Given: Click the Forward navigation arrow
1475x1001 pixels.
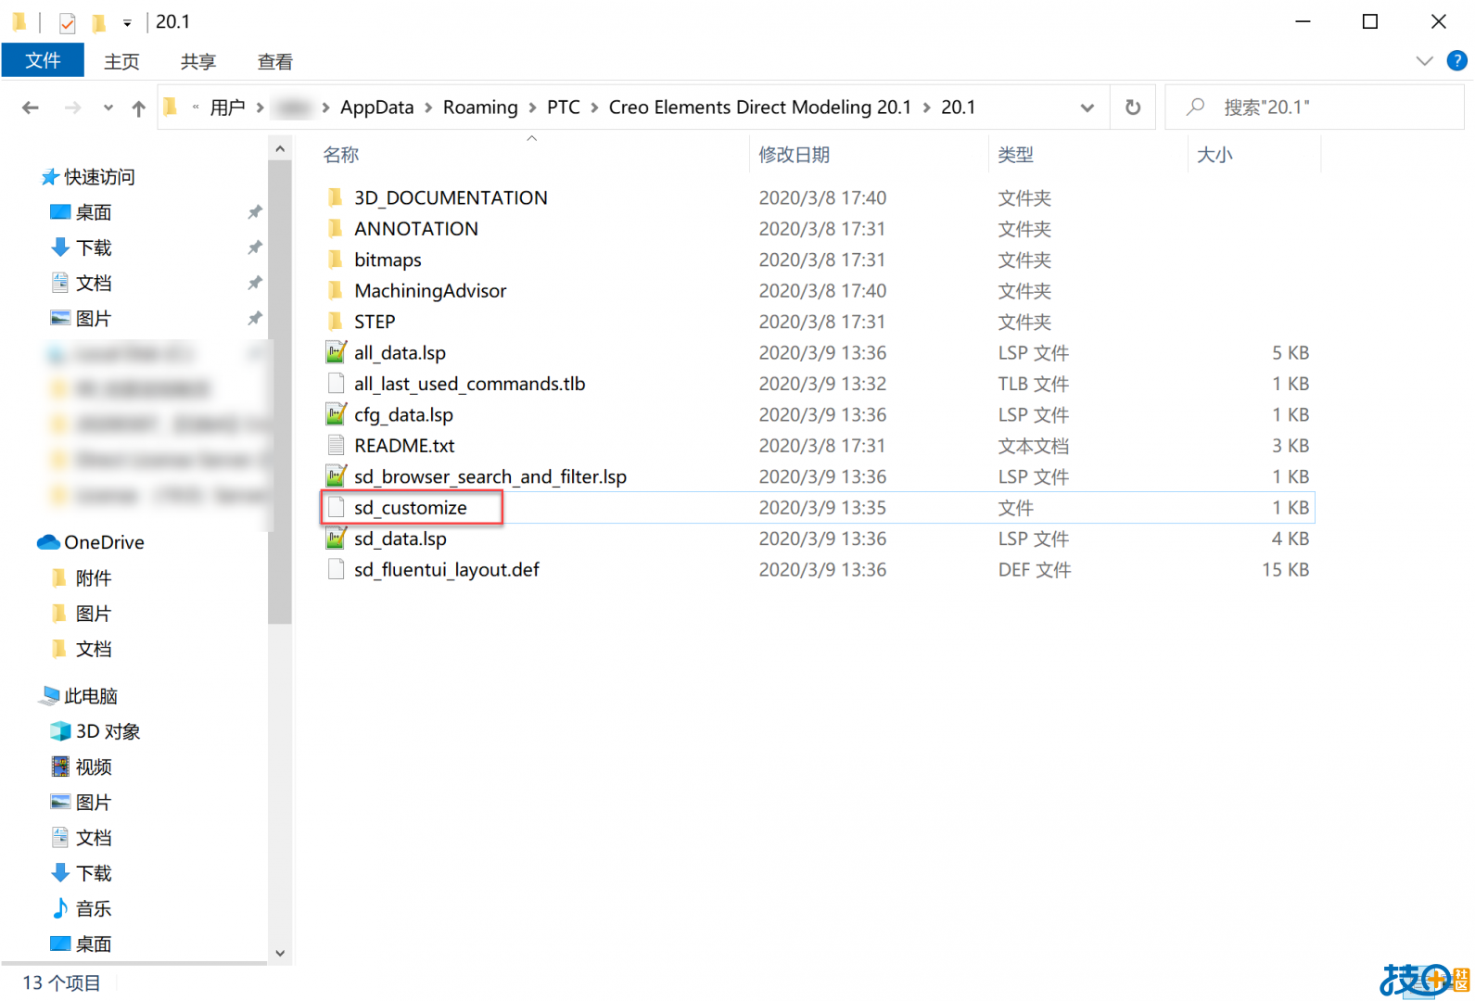Looking at the screenshot, I should pyautogui.click(x=72, y=108).
